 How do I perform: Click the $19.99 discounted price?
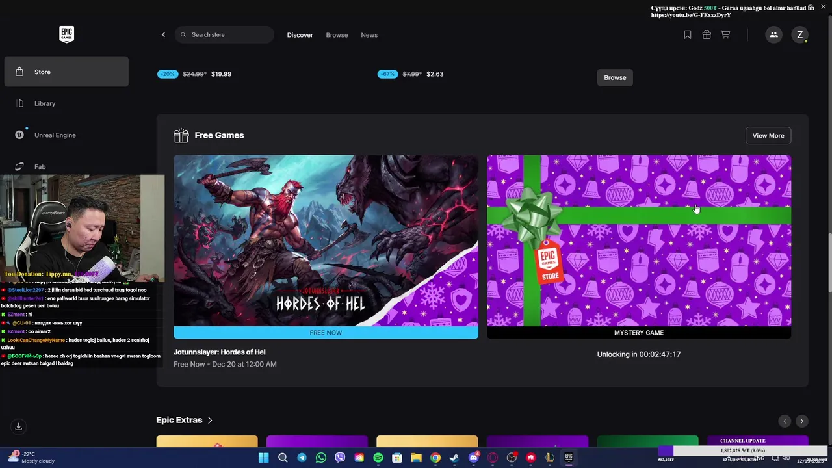coord(221,74)
